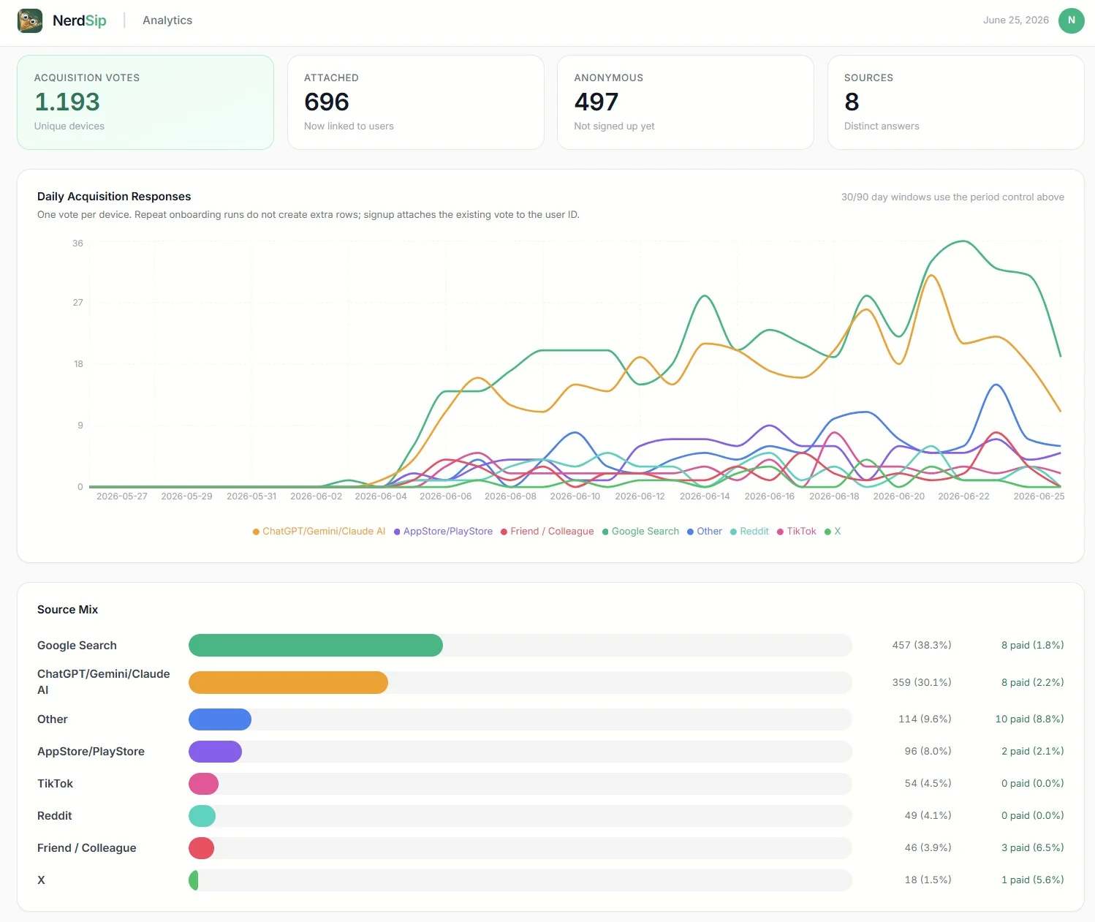The width and height of the screenshot is (1095, 922).
Task: Click the Google Search row label
Action: (x=77, y=646)
